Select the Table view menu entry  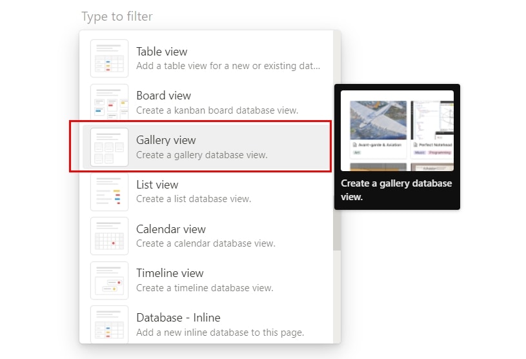click(207, 58)
